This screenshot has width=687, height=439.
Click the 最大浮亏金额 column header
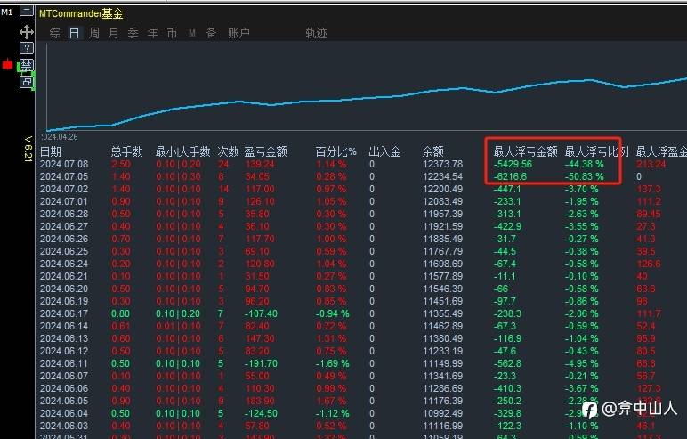tap(525, 151)
